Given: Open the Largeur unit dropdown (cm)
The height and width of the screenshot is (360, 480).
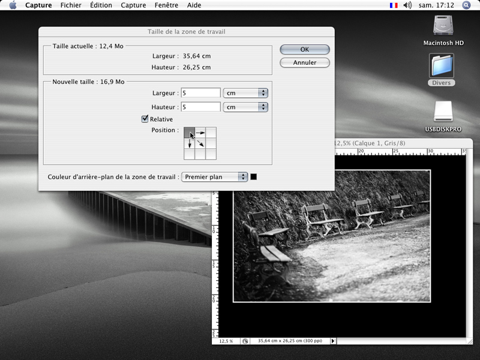Looking at the screenshot, I should click(x=245, y=93).
